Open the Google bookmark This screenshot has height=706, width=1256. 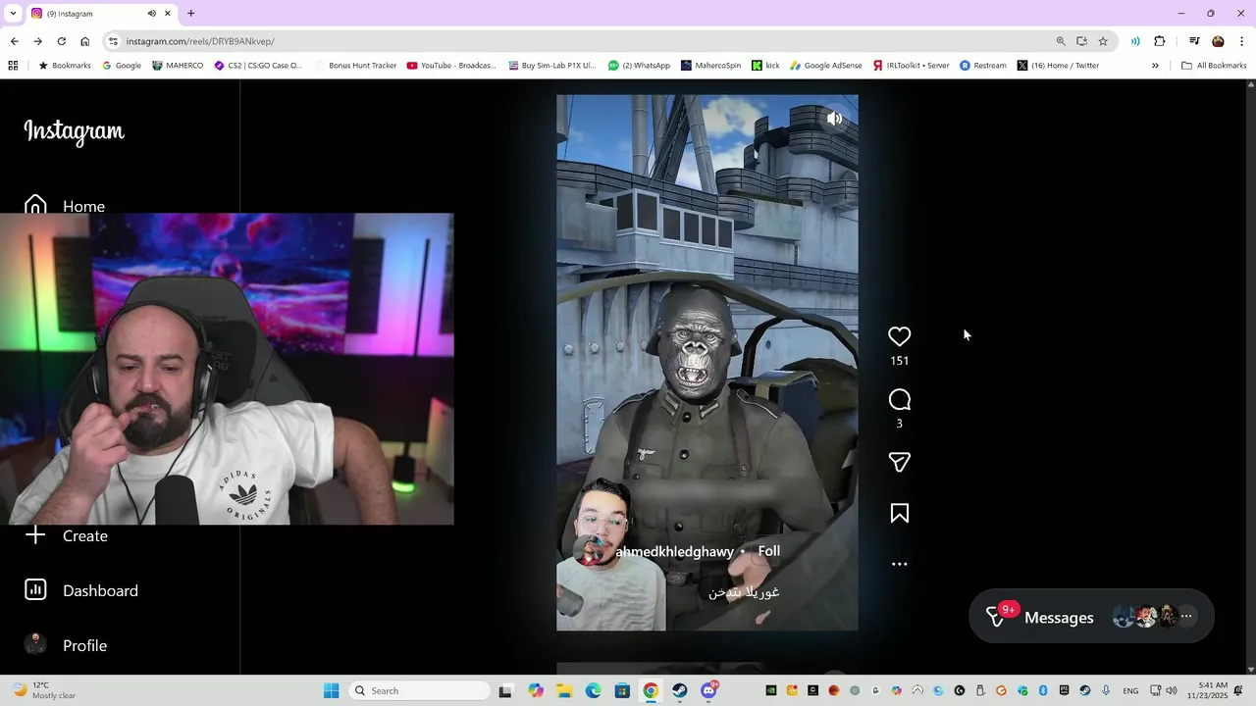click(x=122, y=66)
